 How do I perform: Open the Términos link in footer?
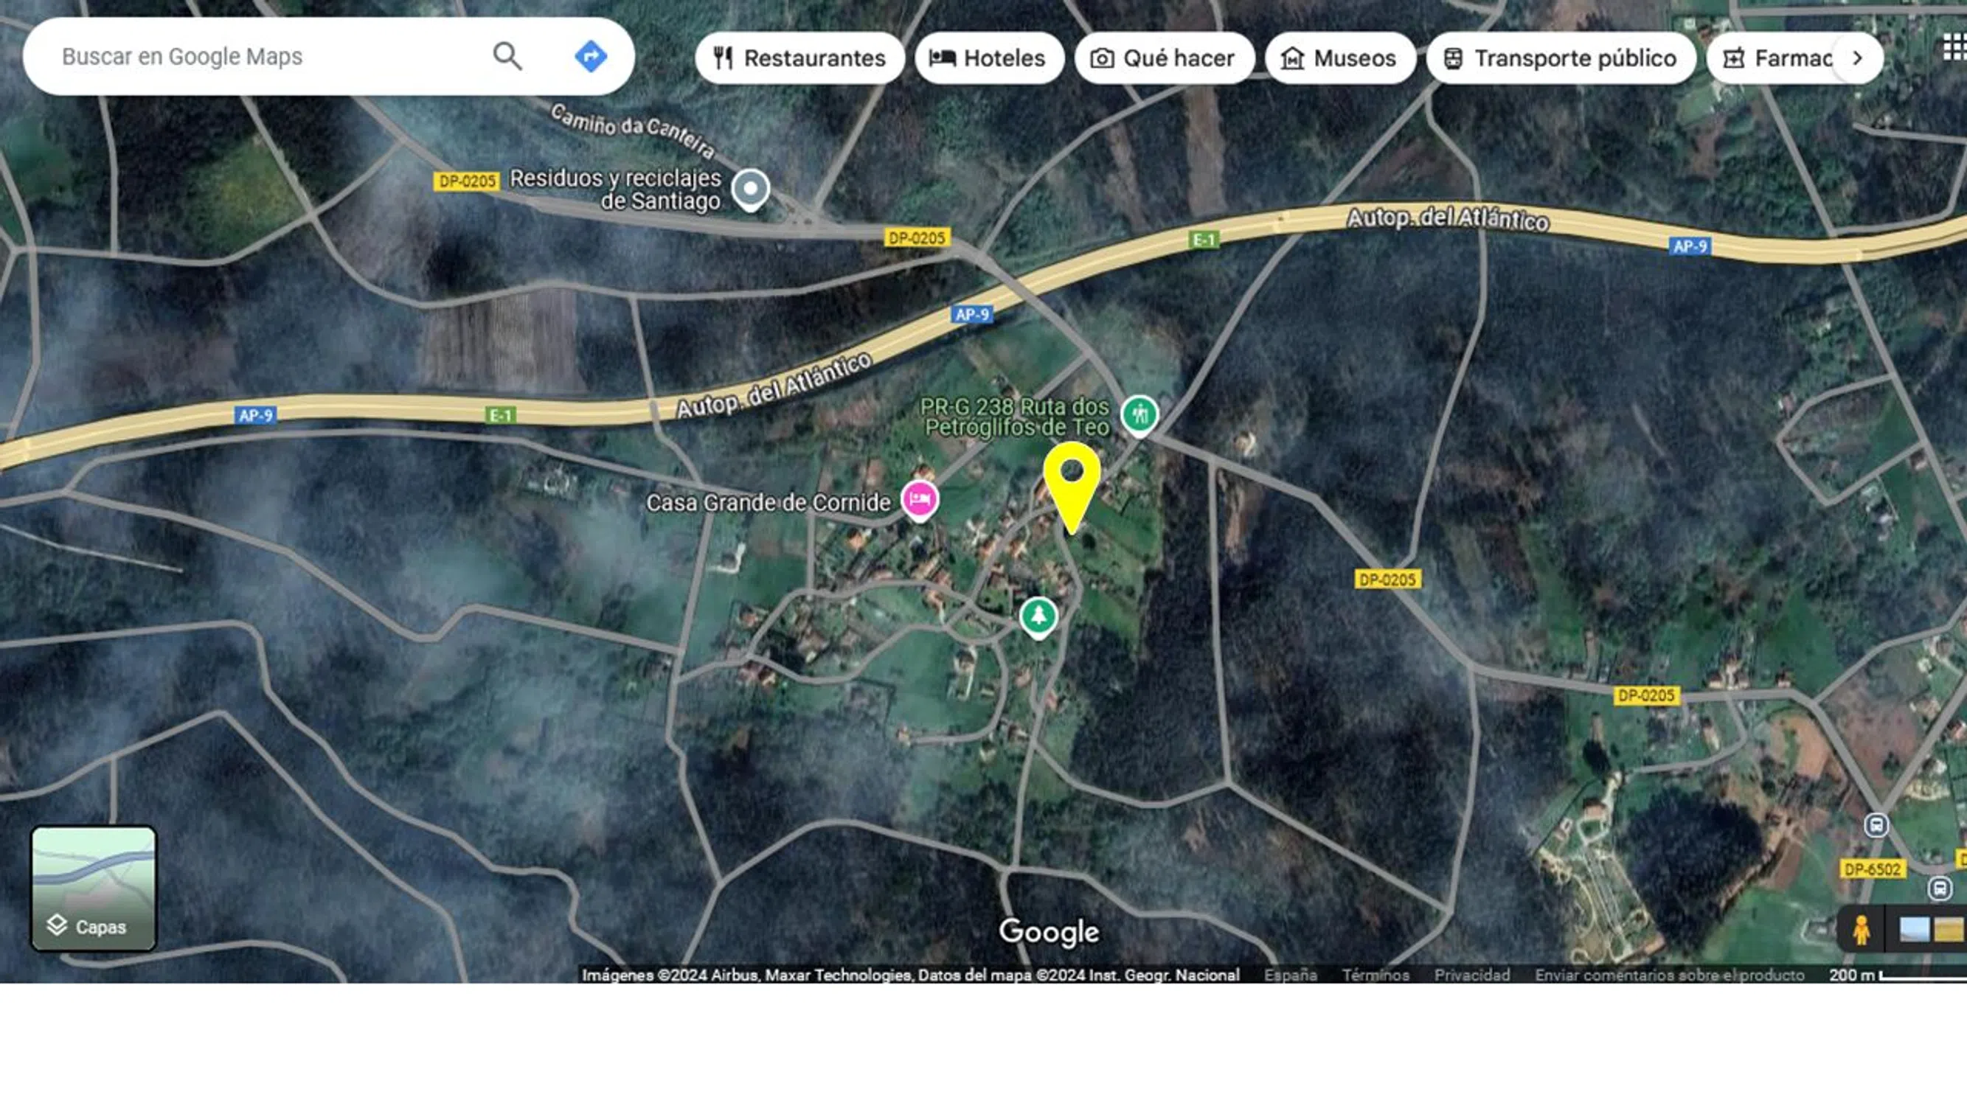tap(1375, 975)
